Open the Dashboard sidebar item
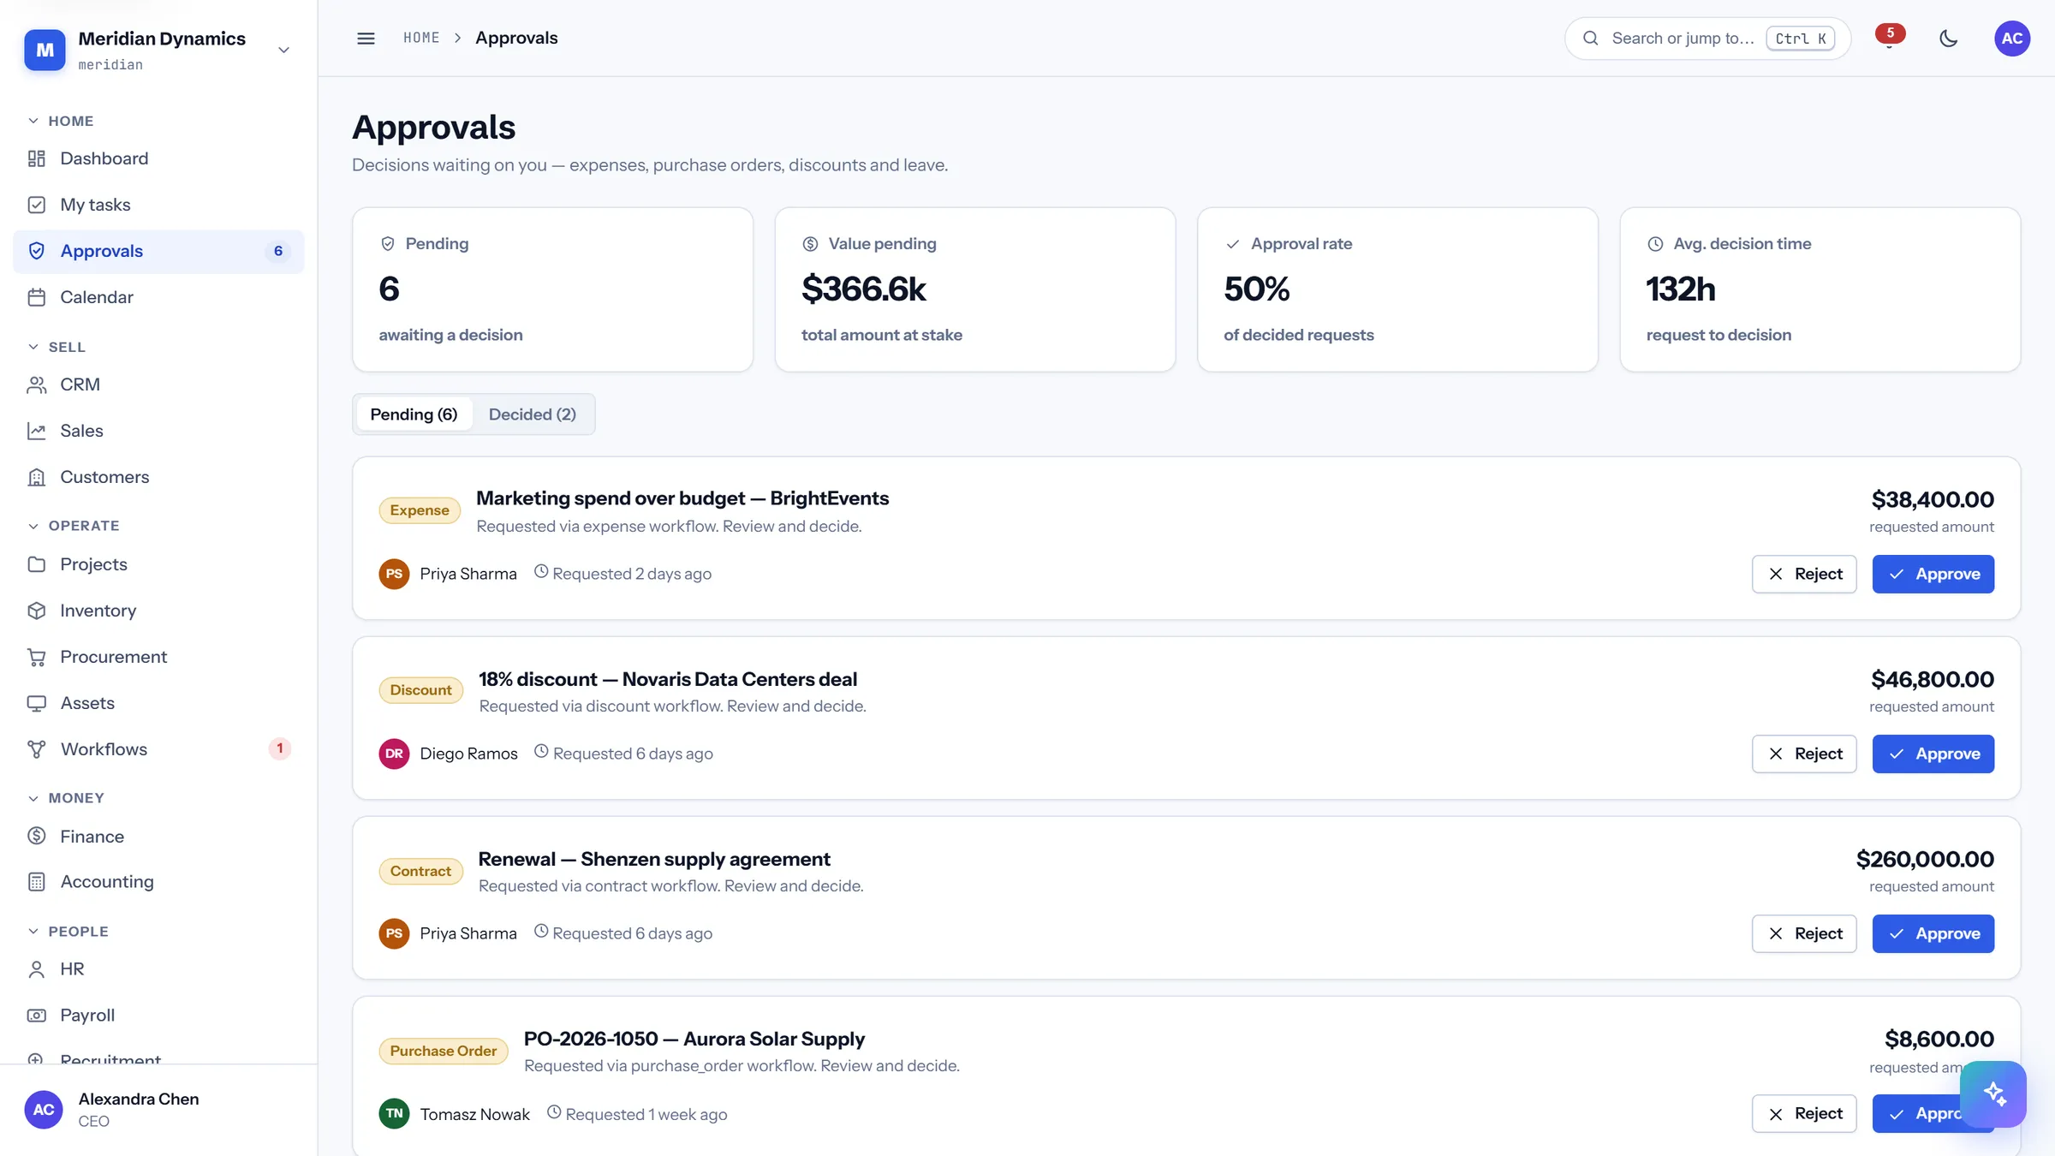The width and height of the screenshot is (2055, 1156). [x=158, y=158]
